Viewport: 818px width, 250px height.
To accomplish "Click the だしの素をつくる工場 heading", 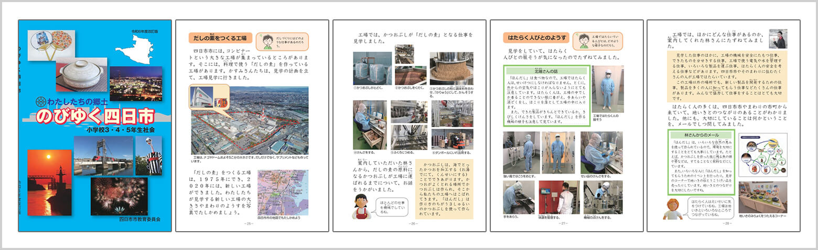I will coord(220,38).
